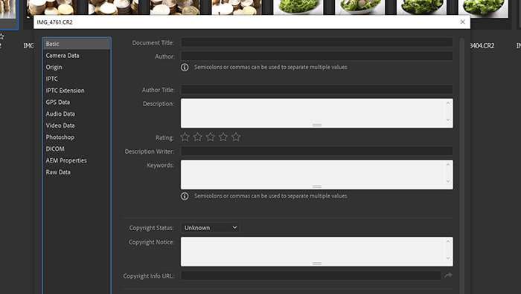Open the AEM Properties section
521x294 pixels.
pyautogui.click(x=66, y=160)
